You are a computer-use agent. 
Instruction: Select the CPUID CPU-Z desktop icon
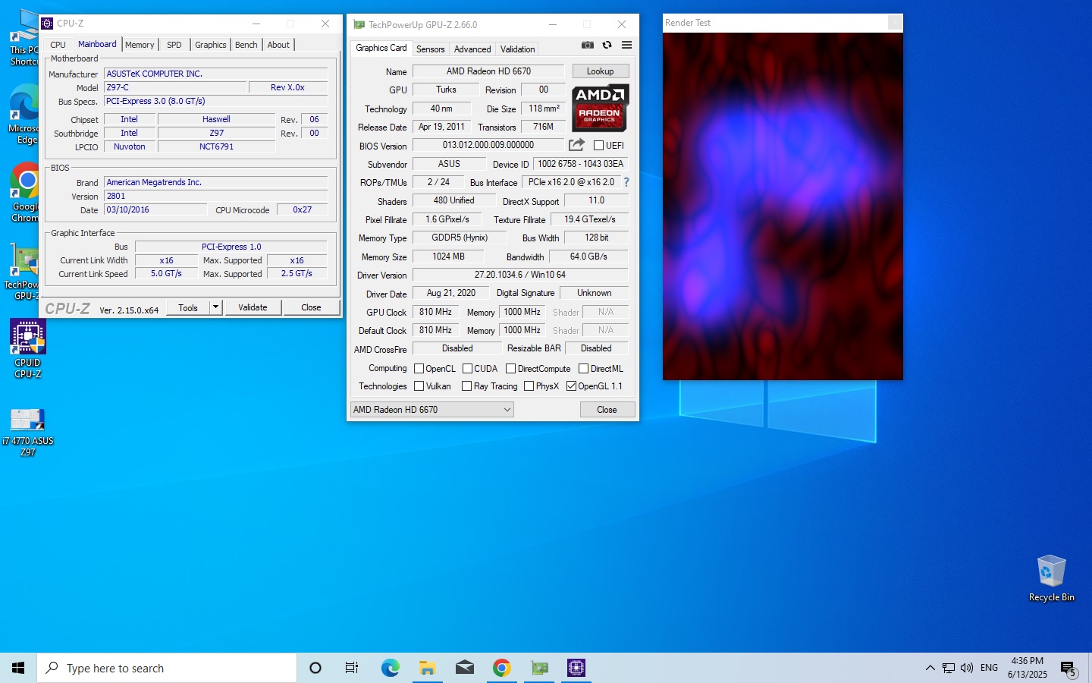28,349
